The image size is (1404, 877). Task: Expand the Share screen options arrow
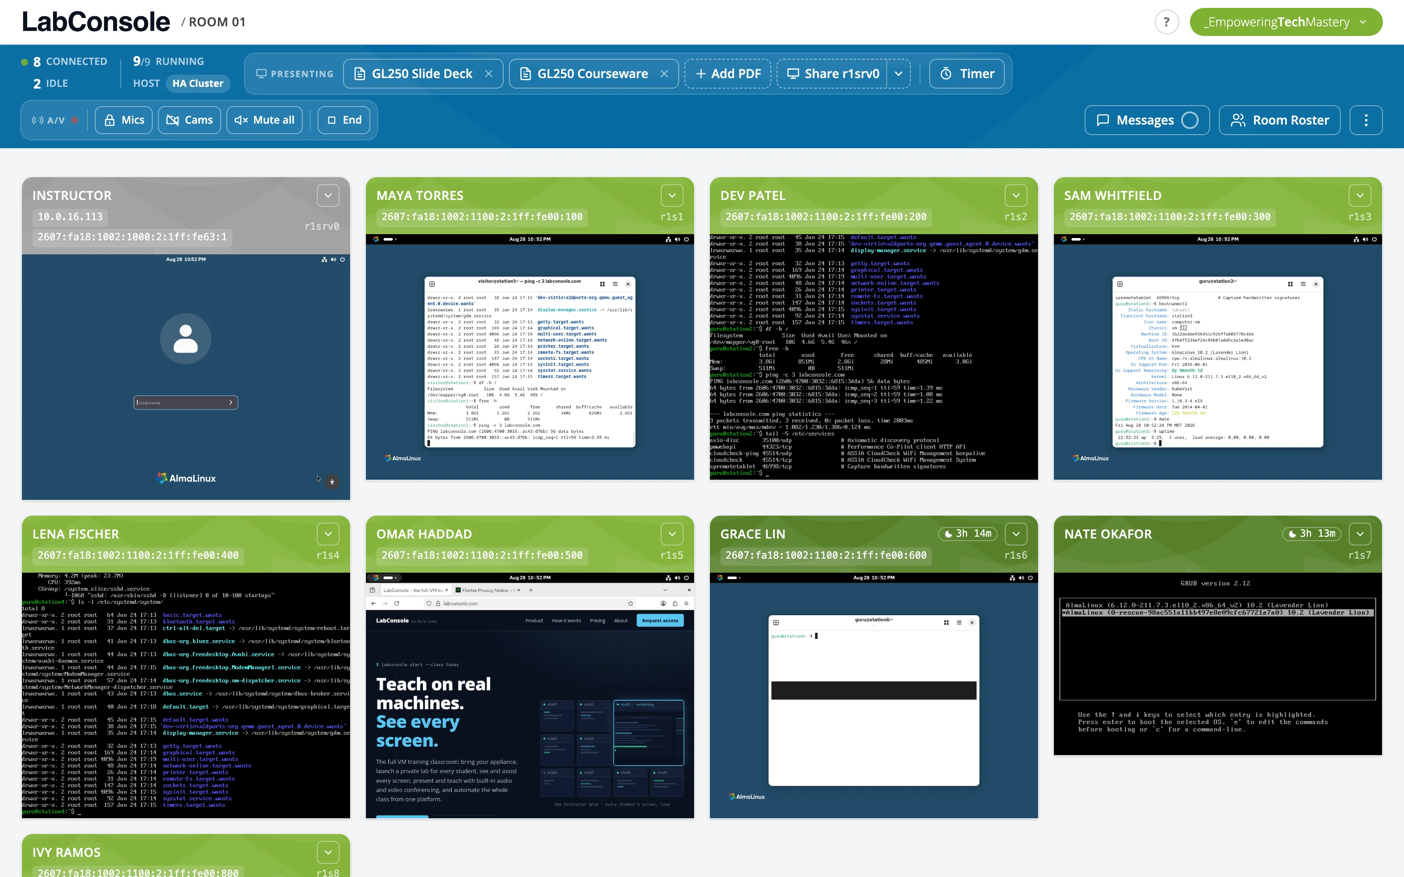(899, 74)
